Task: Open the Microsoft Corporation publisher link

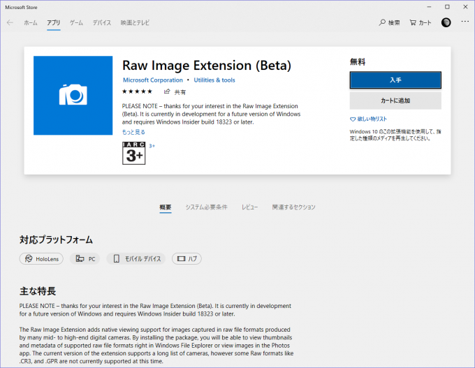Action: tap(153, 80)
